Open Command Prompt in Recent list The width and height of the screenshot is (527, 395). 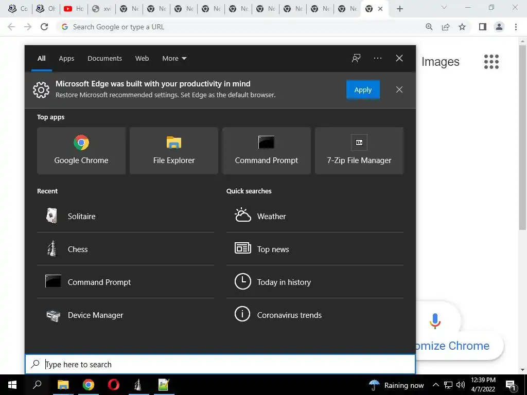[126, 282]
